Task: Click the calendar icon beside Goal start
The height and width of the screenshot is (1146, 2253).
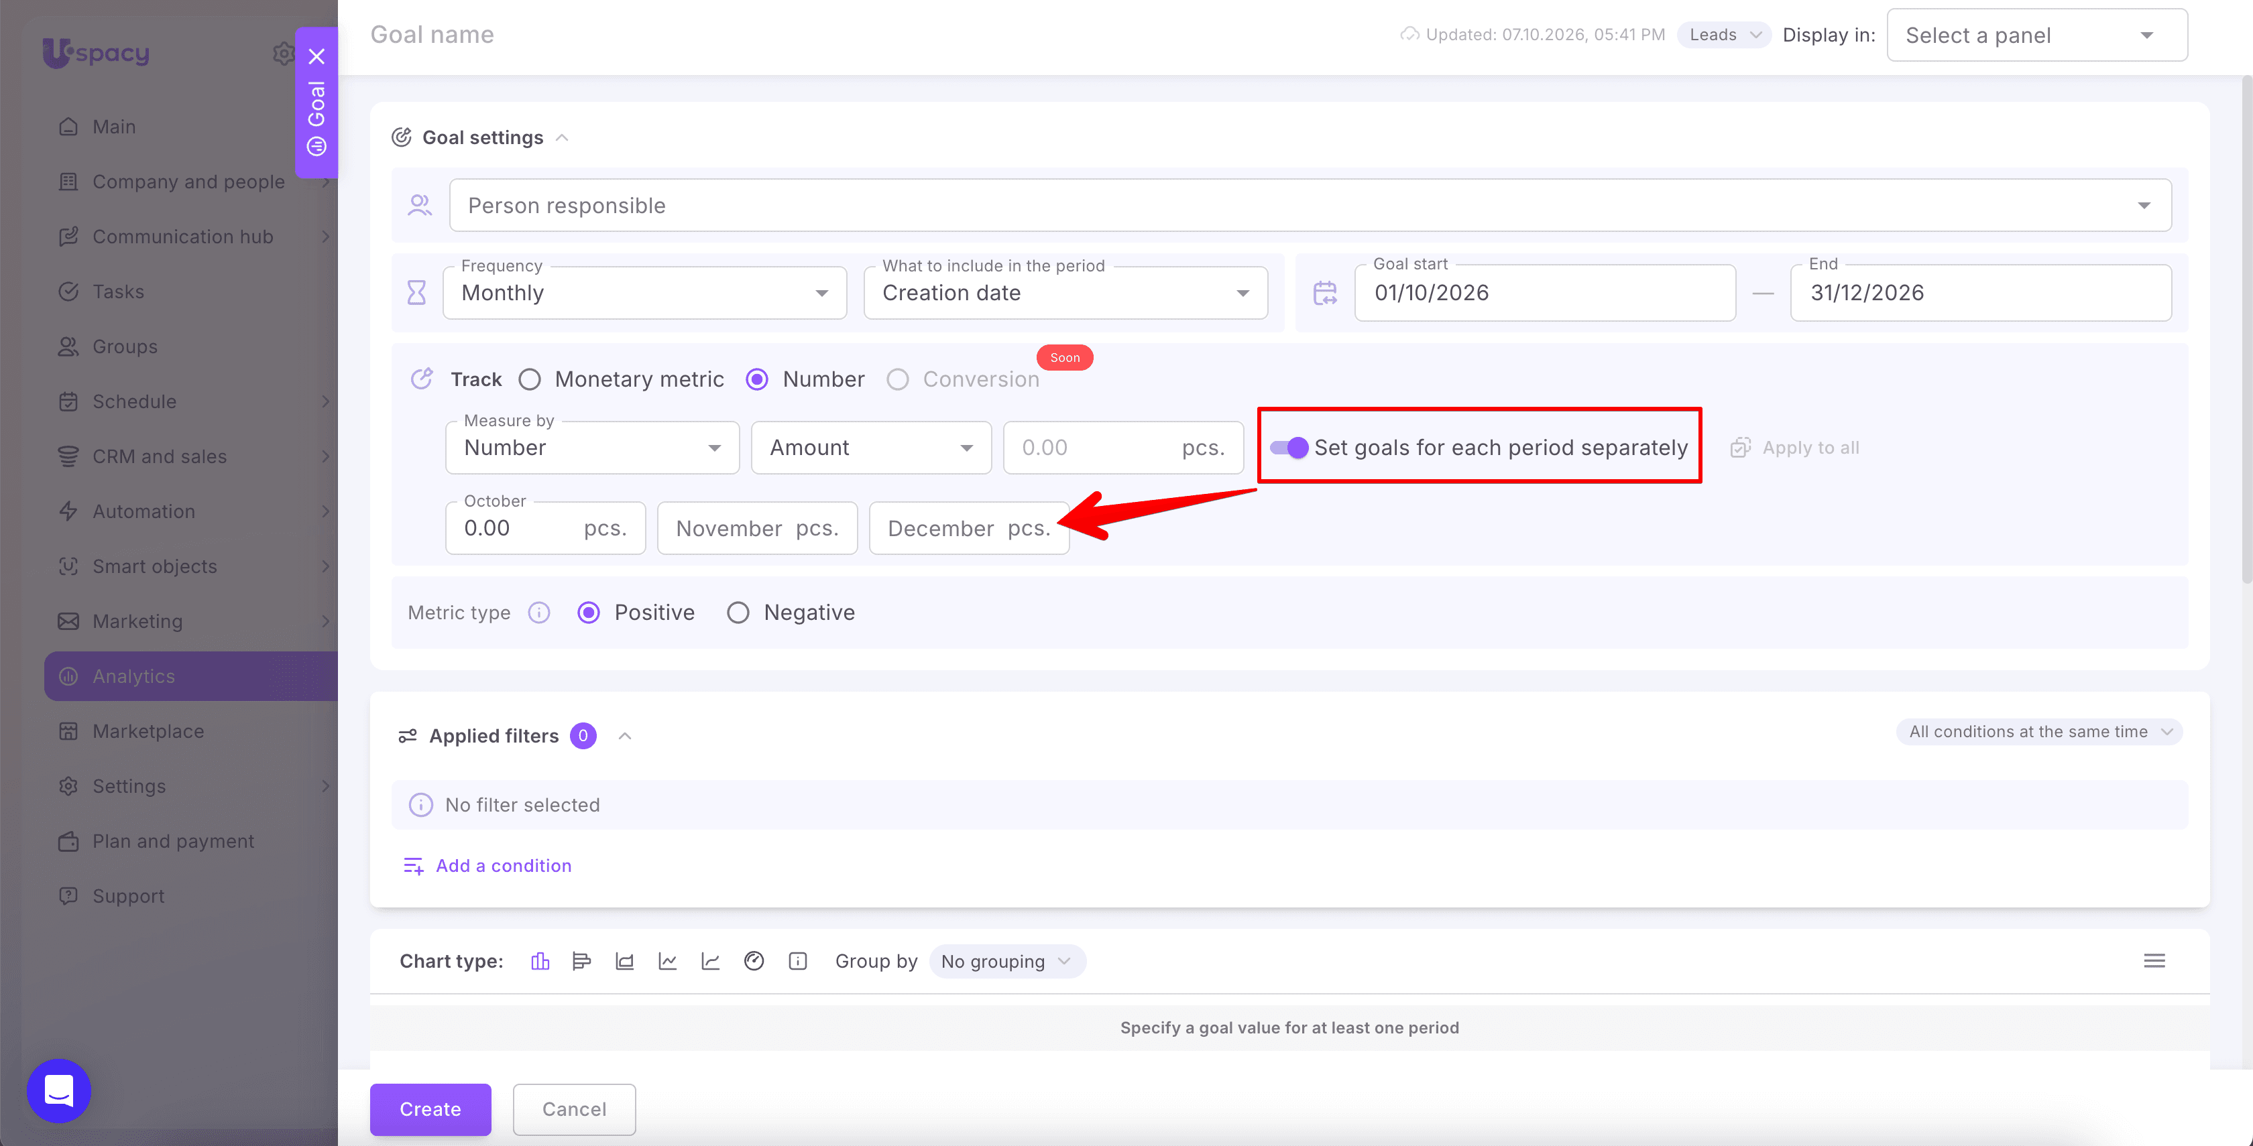Action: (1325, 293)
